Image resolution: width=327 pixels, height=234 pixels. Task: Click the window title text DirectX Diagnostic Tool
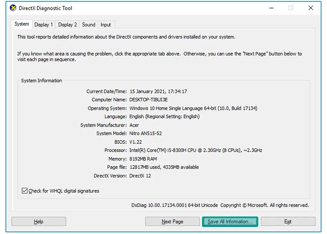[x=45, y=8]
